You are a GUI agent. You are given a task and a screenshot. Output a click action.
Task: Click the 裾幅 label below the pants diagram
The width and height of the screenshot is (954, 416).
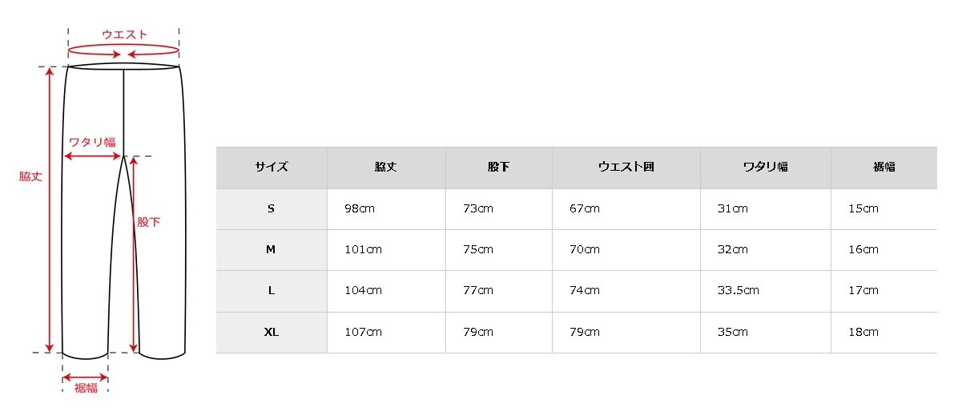[86, 388]
